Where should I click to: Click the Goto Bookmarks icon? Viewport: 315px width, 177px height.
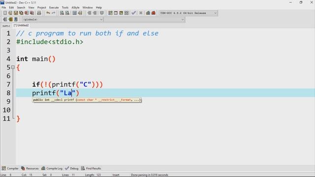coord(16,20)
